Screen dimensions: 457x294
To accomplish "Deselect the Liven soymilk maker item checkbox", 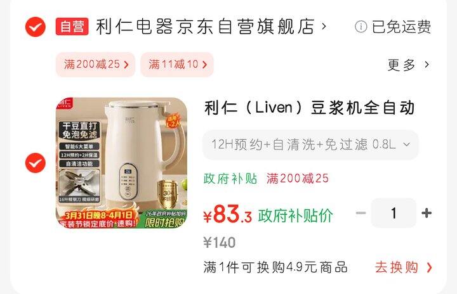I will (x=36, y=163).
